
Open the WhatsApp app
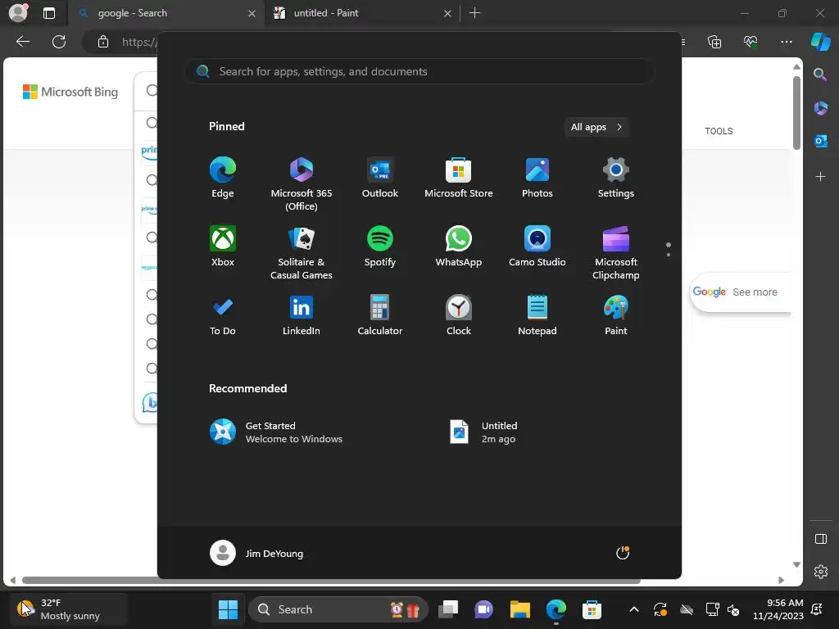point(459,247)
